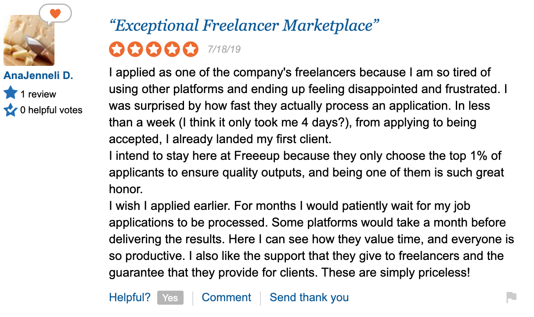Click the third orange rating star
This screenshot has height=317, width=534.
[154, 49]
